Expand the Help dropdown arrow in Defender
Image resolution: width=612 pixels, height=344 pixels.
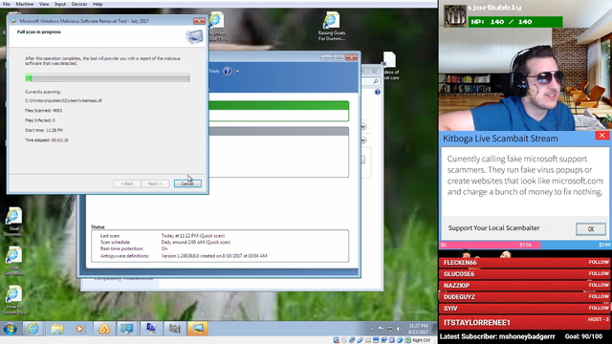coord(237,72)
